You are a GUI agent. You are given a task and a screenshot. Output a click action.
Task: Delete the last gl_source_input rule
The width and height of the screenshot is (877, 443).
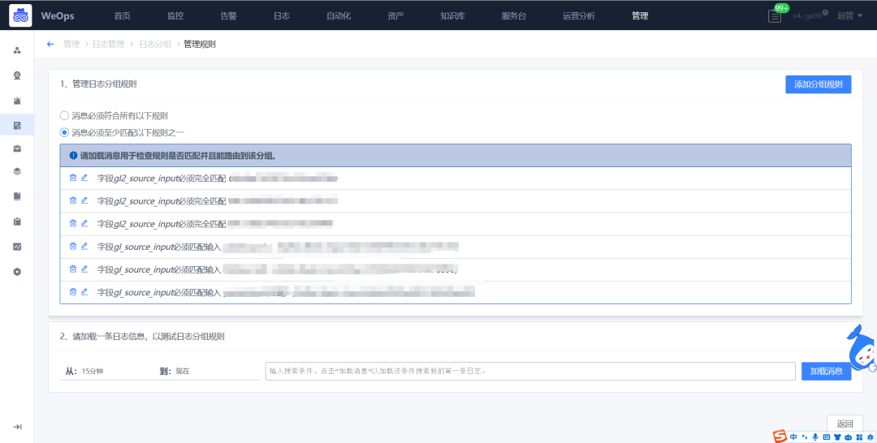pyautogui.click(x=73, y=292)
